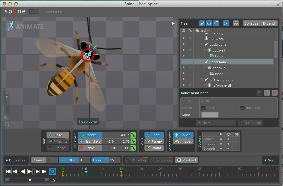Toggle bones filter in Tree toolbar
The image size is (283, 186).
pos(202,23)
